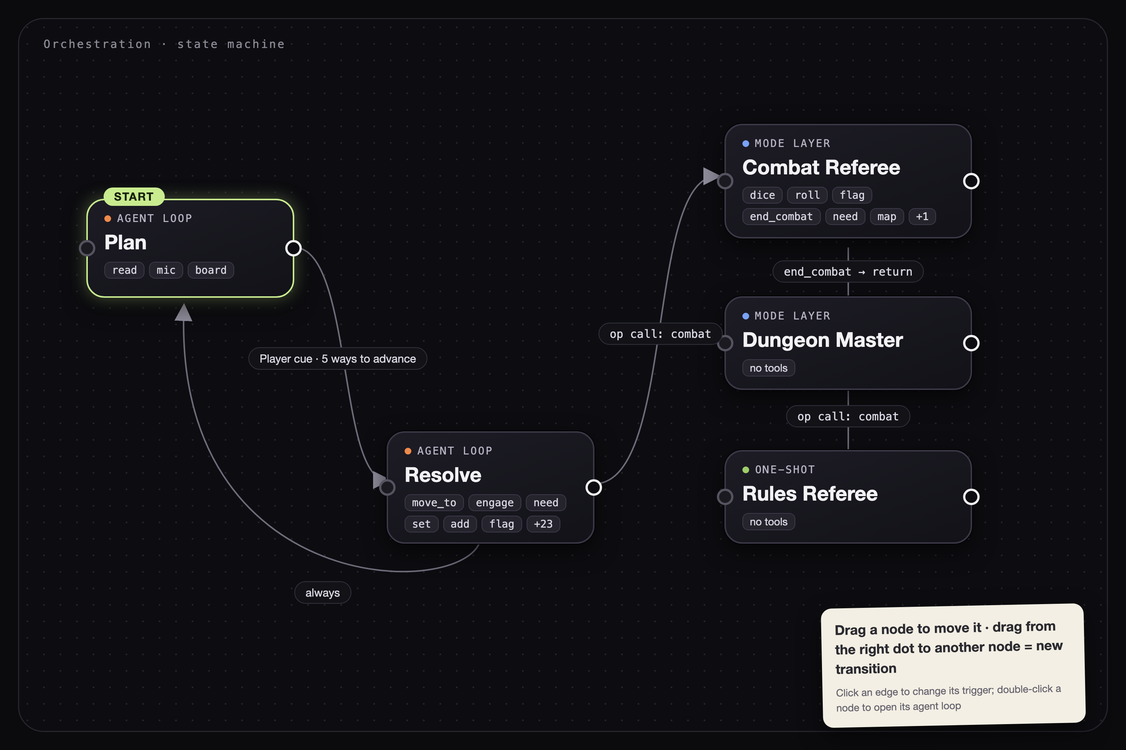Click the 'engage' chip in Resolve
Image resolution: width=1126 pixels, height=750 pixels.
point(495,503)
